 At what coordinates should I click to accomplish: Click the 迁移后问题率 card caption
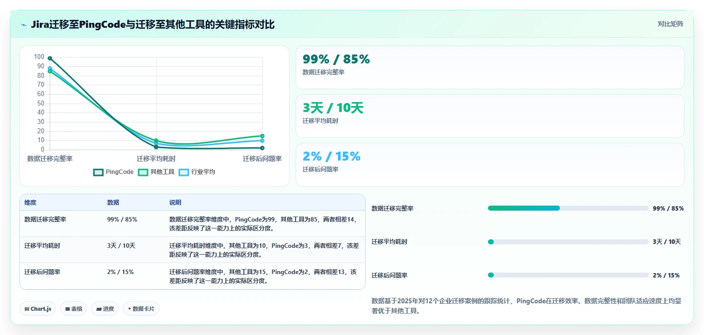pyautogui.click(x=320, y=169)
